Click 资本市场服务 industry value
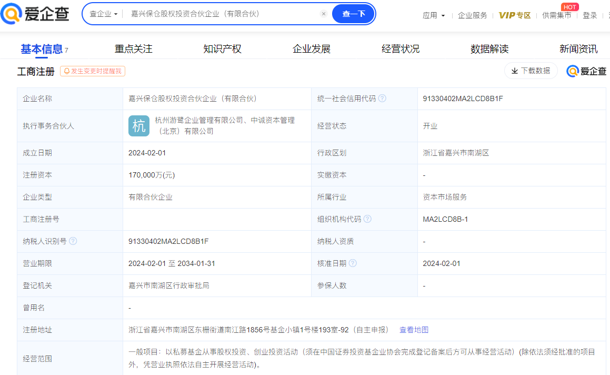 tap(445, 198)
